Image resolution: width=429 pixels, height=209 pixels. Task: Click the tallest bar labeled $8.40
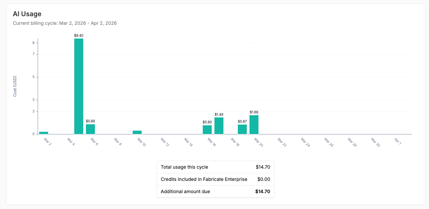point(79,86)
